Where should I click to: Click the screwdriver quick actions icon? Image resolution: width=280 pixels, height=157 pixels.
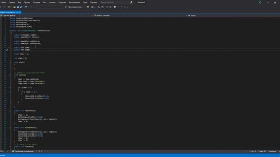pyautogui.click(x=7, y=50)
